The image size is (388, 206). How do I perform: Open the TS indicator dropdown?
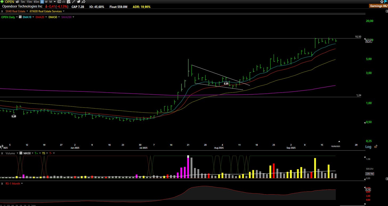click(x=47, y=153)
